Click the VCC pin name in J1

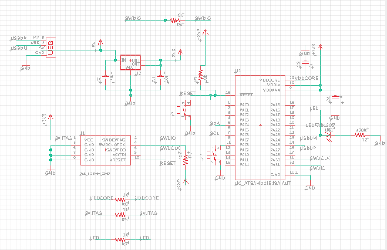click(x=89, y=140)
